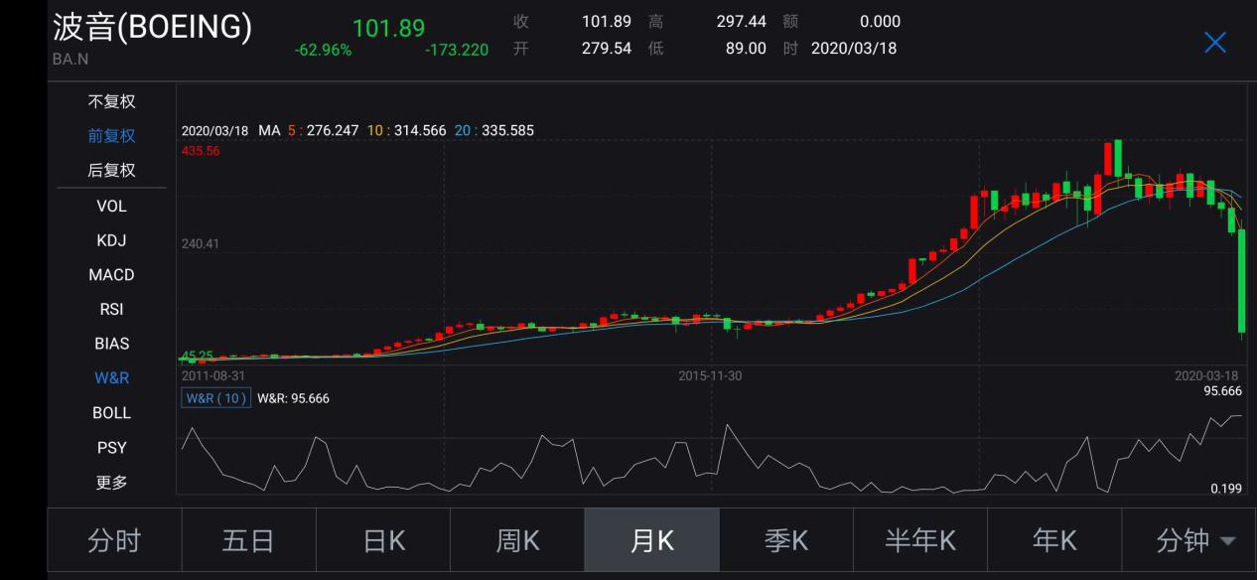Choose the RSI indicator

point(111,309)
